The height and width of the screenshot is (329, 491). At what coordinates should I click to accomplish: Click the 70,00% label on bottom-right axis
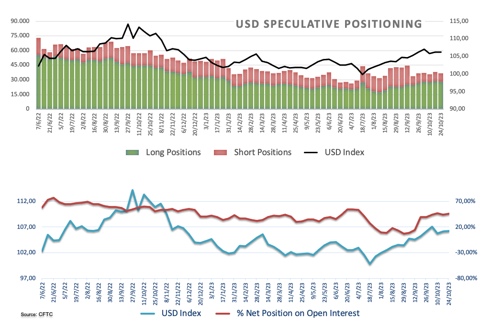coord(463,201)
